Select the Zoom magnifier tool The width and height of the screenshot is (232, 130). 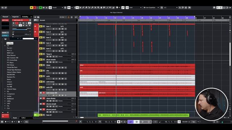point(98,8)
